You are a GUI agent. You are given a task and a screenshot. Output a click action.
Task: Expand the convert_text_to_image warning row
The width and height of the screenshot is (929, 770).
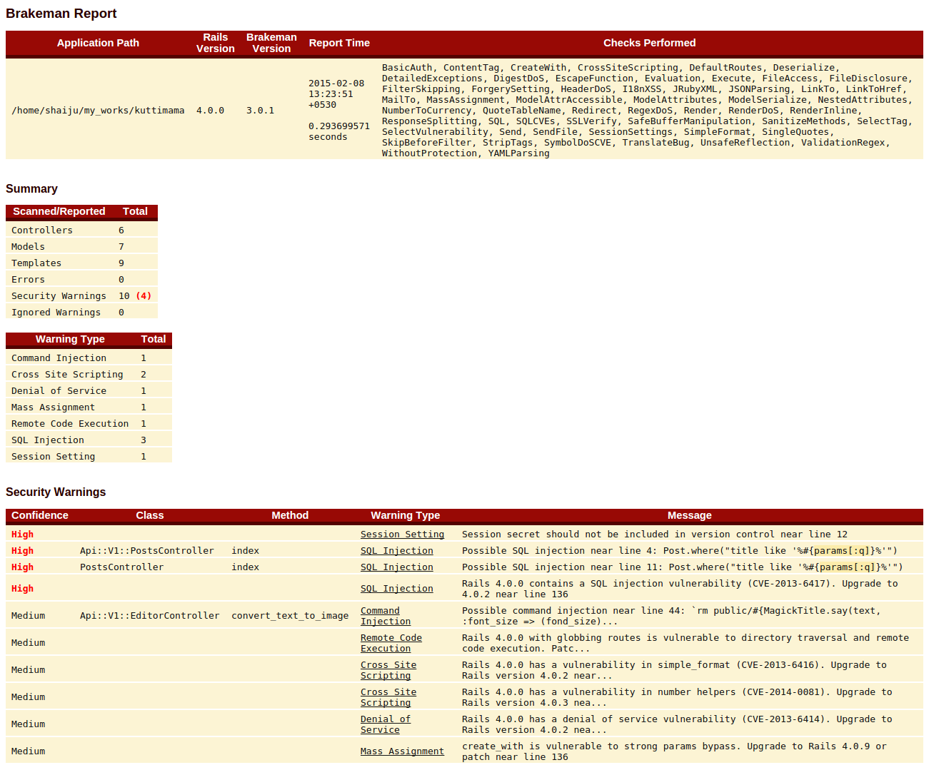289,615
